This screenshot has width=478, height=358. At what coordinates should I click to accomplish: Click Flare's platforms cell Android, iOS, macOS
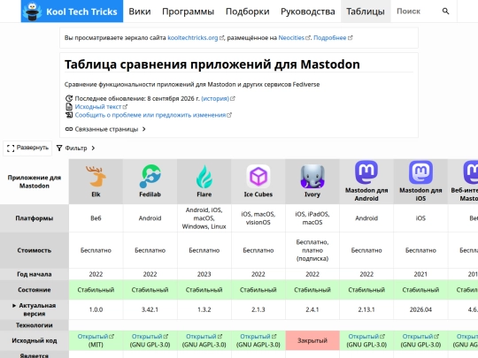coord(204,218)
